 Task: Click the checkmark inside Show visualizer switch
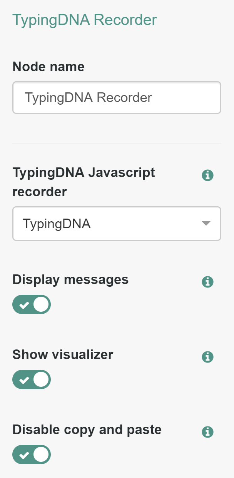25,379
